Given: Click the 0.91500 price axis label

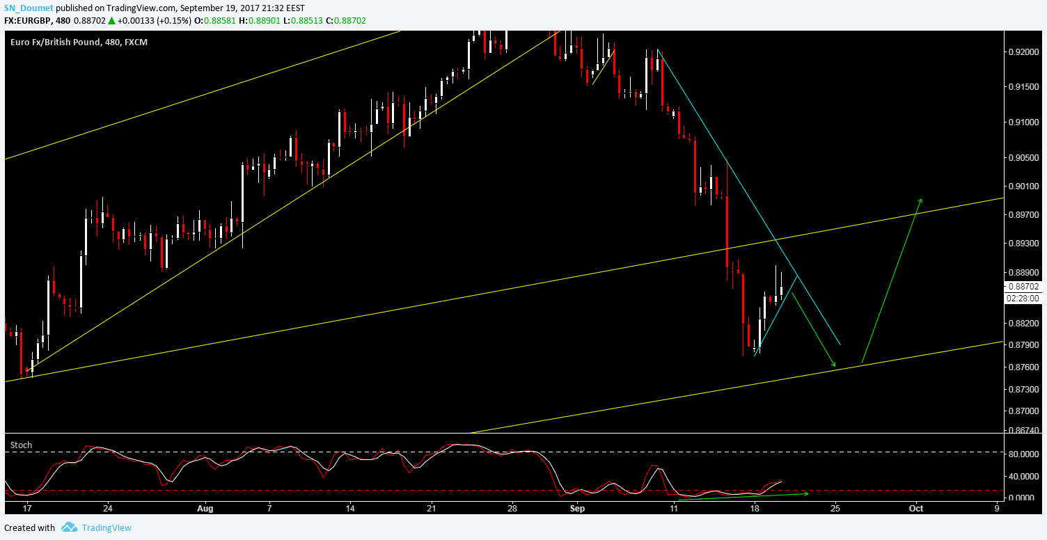Looking at the screenshot, I should point(1024,87).
